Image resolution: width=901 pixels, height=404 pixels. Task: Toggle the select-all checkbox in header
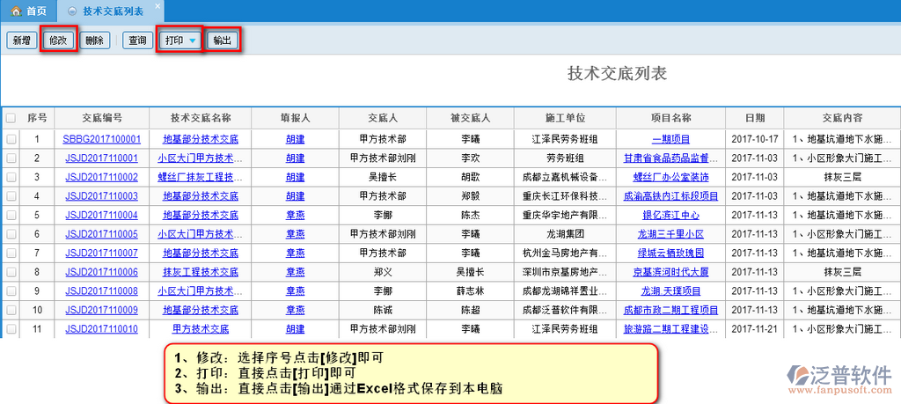click(x=11, y=118)
